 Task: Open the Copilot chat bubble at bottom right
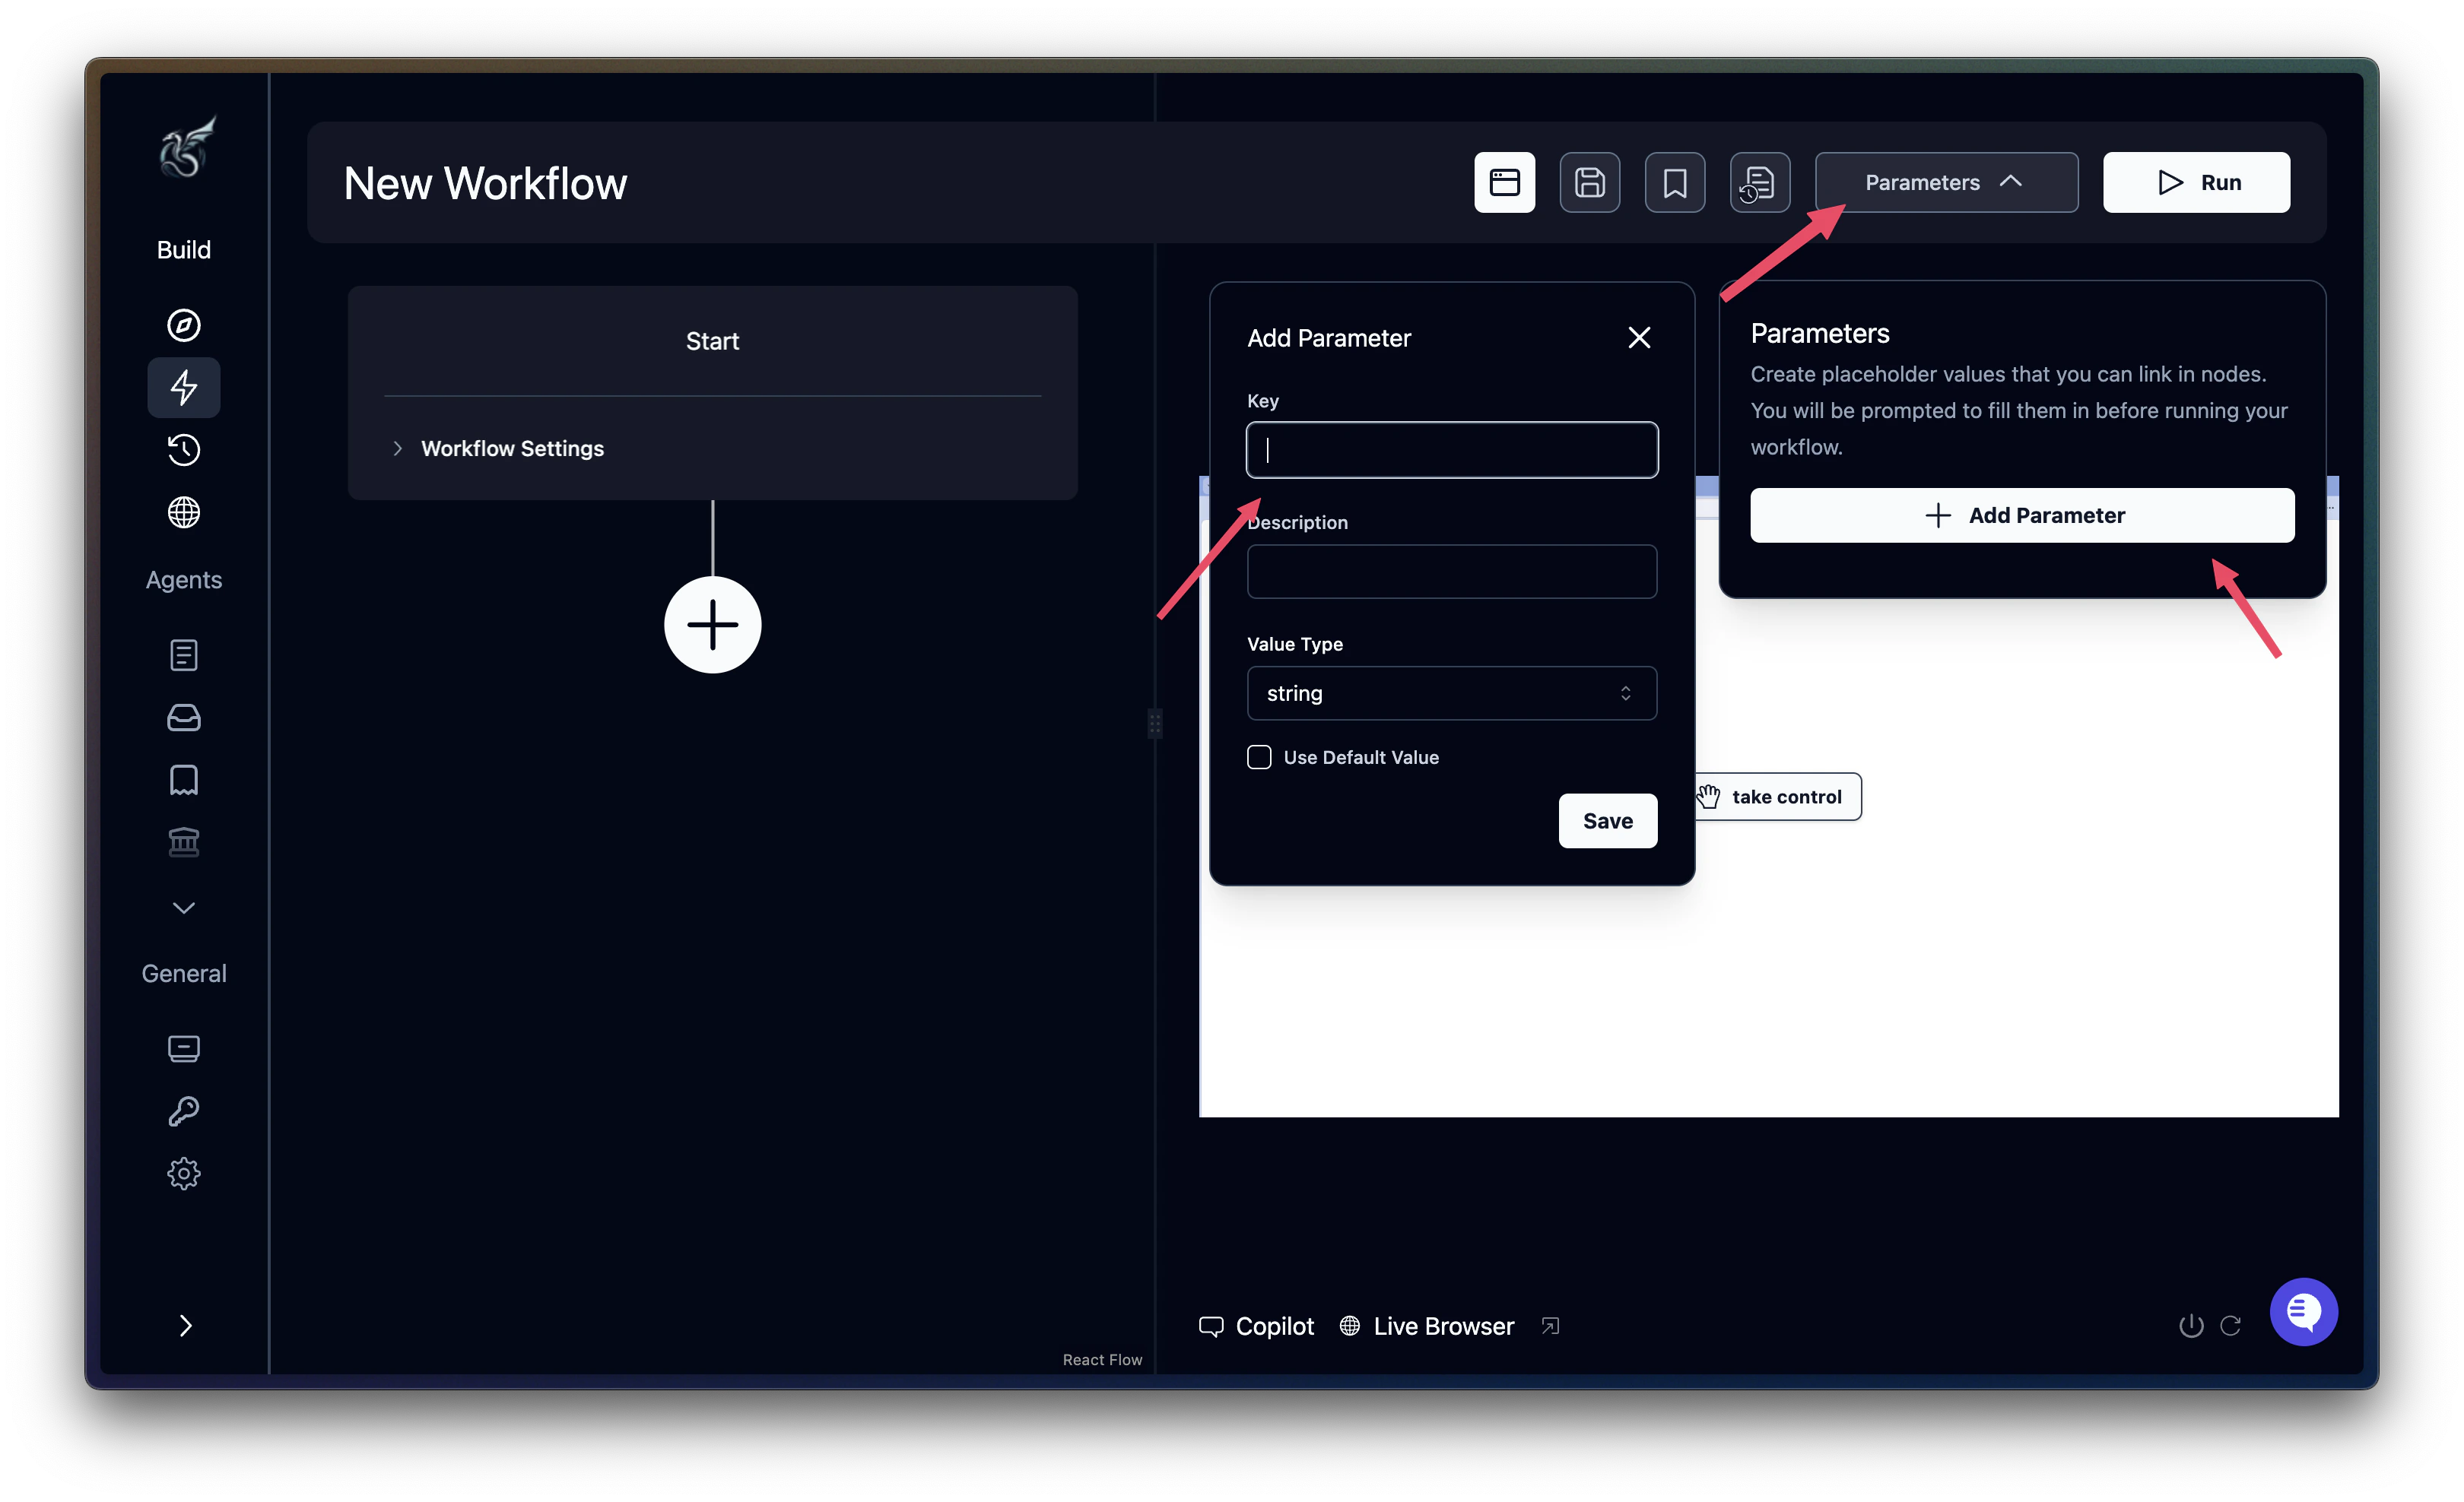2304,1311
